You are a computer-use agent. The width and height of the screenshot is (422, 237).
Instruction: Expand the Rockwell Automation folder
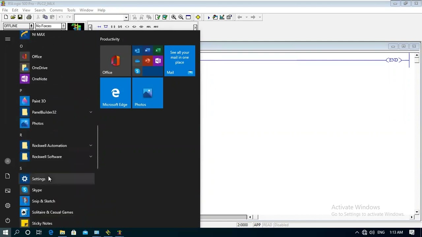[x=57, y=145]
